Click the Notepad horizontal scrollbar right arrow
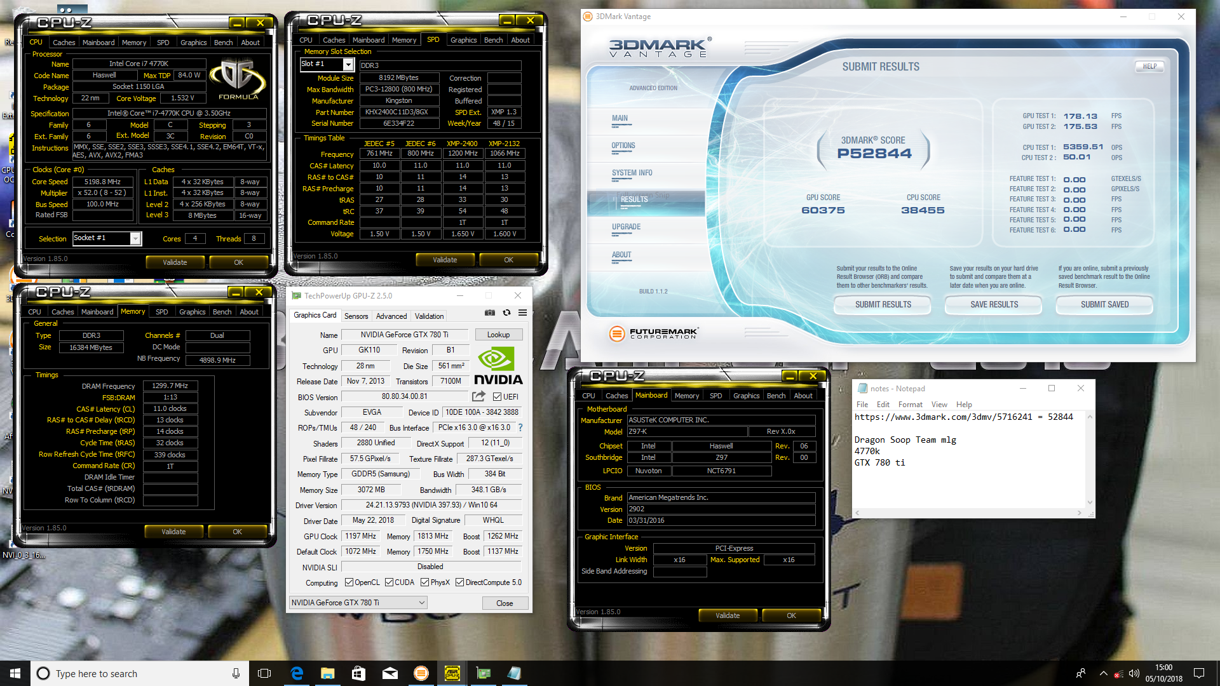Viewport: 1220px width, 686px height. (1080, 513)
